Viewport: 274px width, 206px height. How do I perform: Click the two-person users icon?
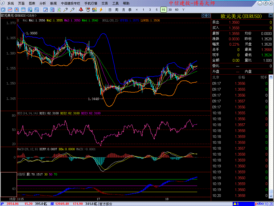coord(94,10)
